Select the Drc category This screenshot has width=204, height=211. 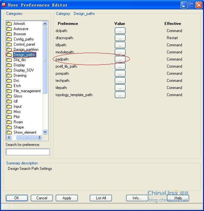[x=16, y=81]
